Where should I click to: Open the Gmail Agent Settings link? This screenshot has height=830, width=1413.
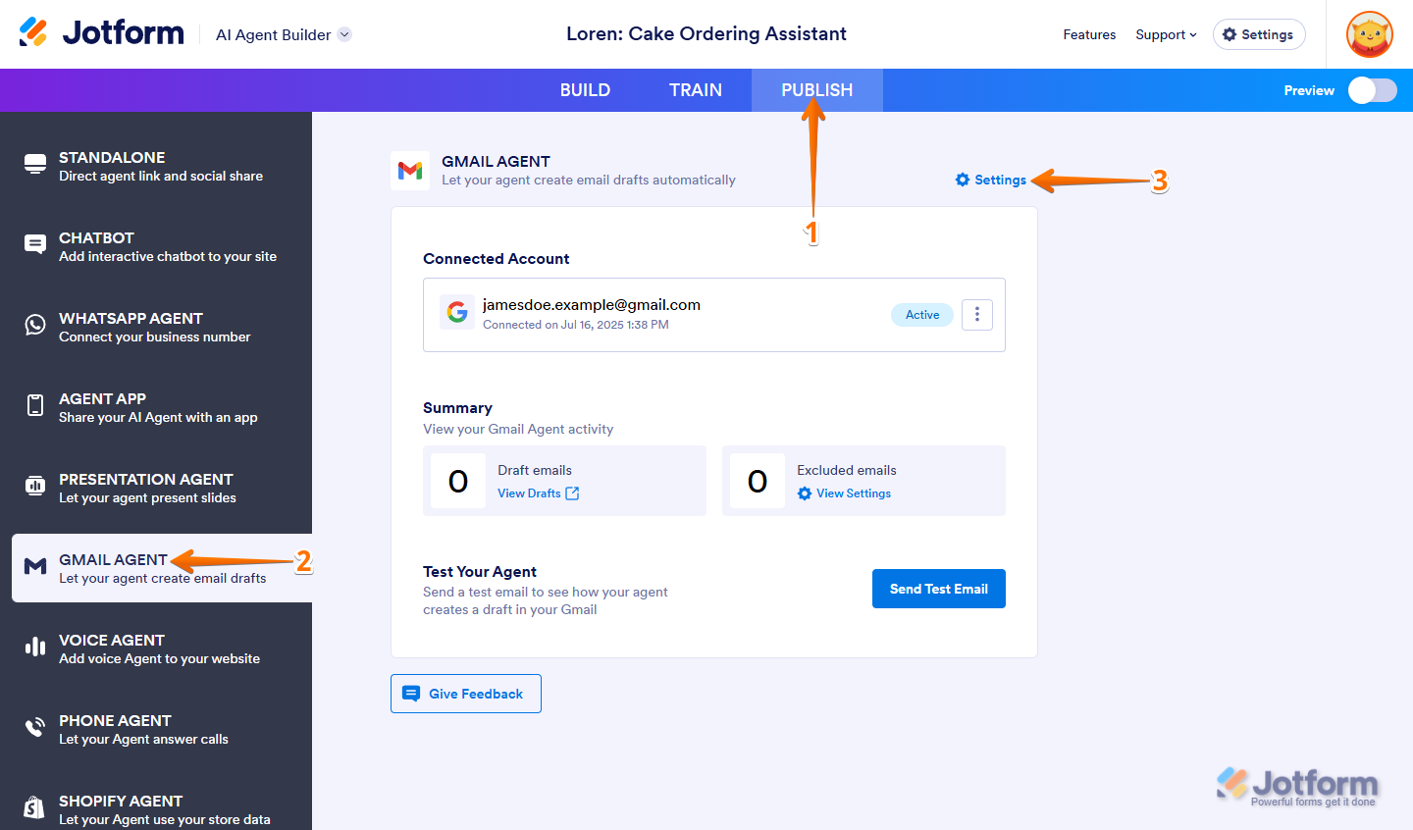(991, 180)
